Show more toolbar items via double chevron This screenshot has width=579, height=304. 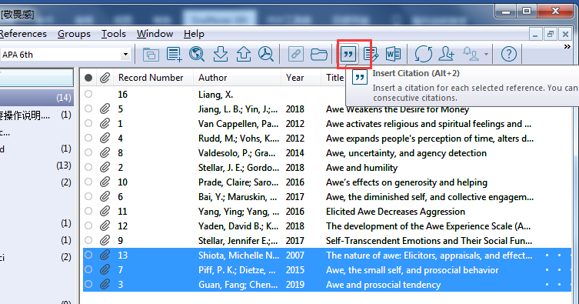tap(567, 46)
